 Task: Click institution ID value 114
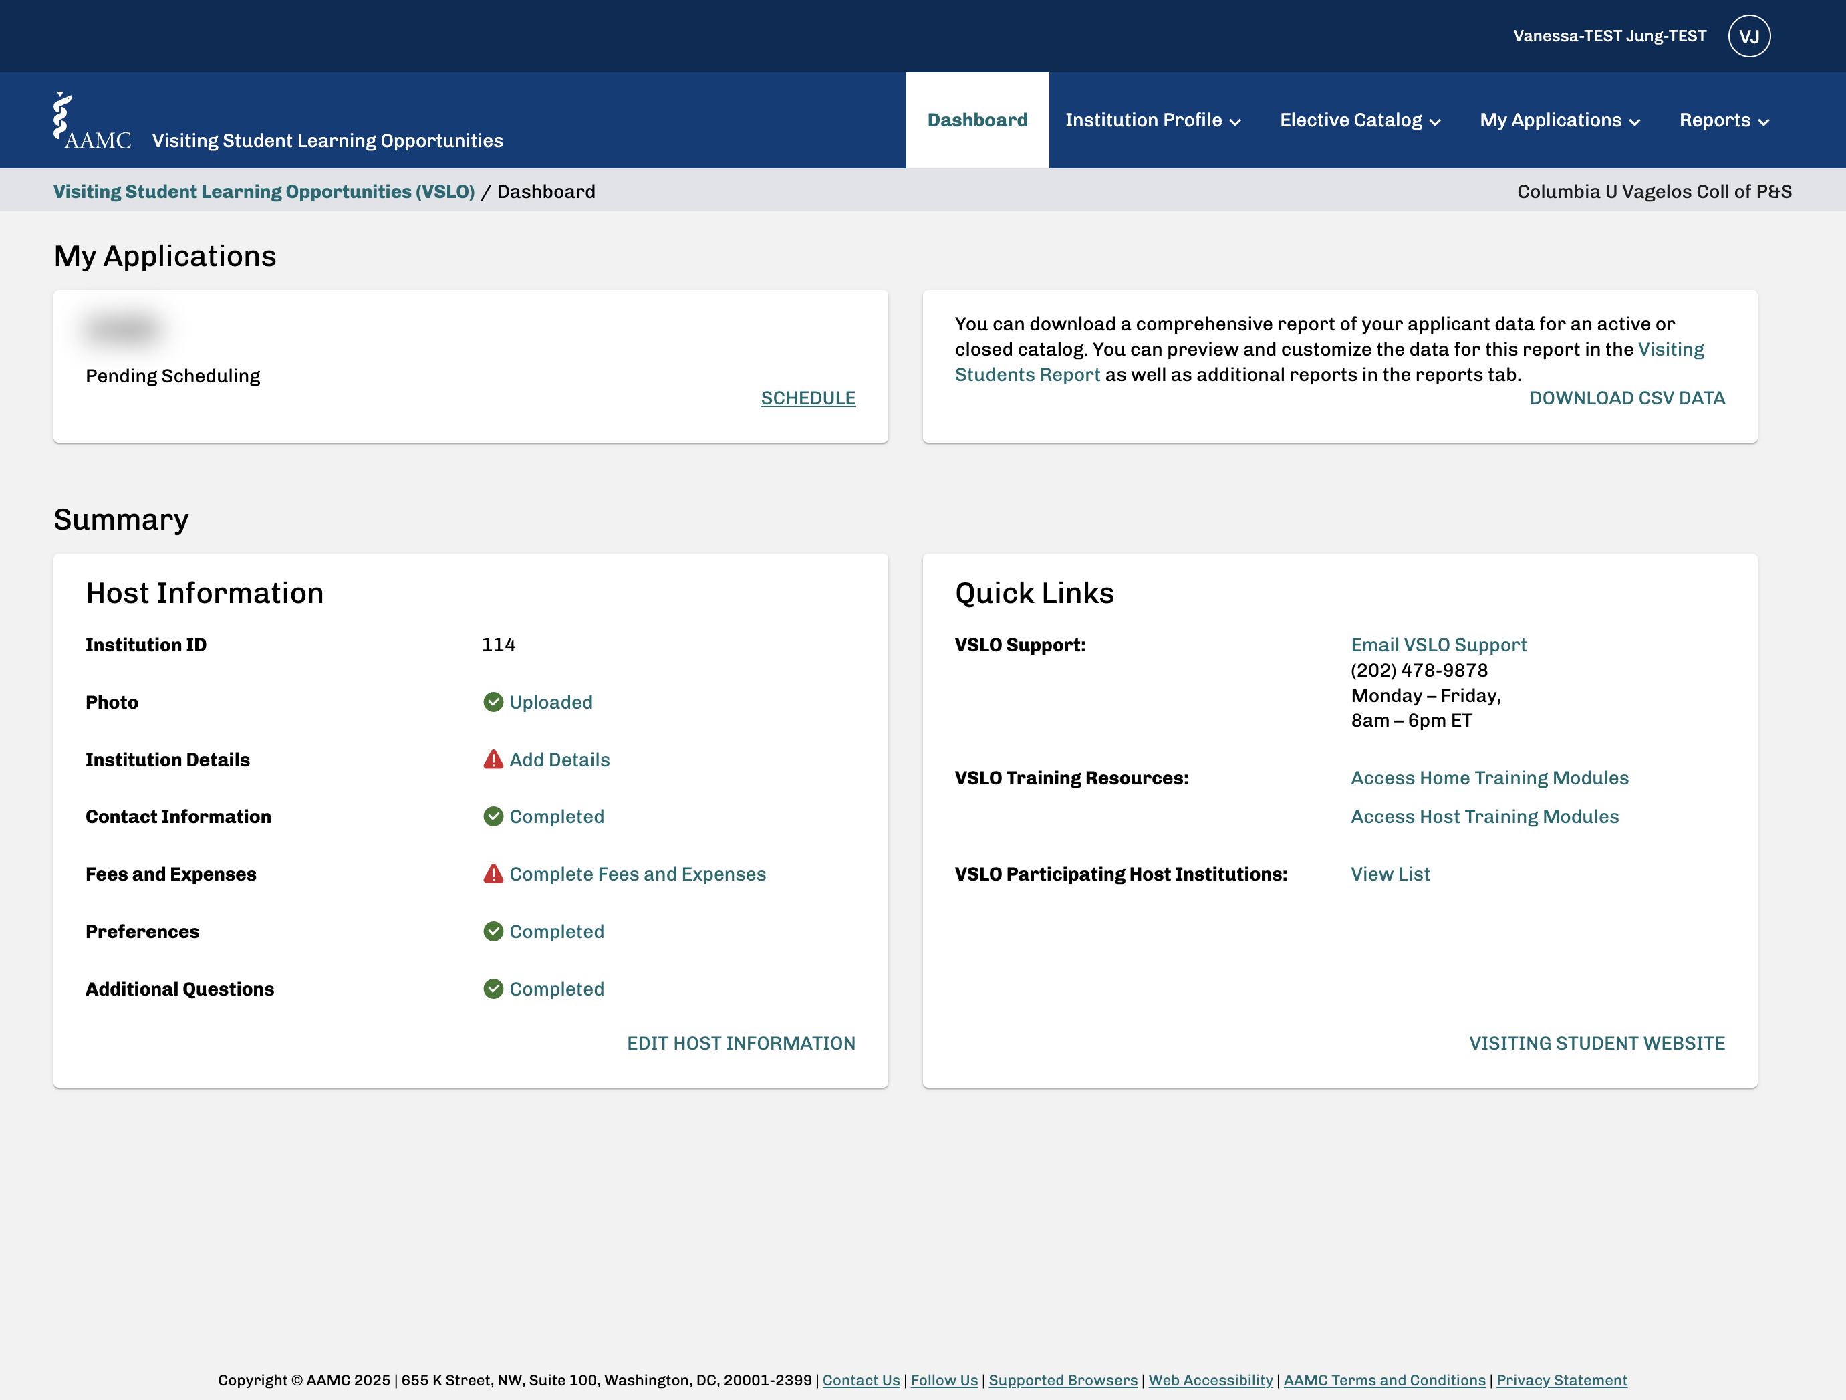click(x=498, y=645)
